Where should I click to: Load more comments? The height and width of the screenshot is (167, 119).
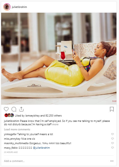point(17,129)
